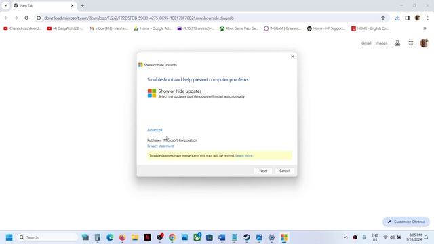Screen dimensions: 434x244
Task: Cancel the Show or hide updates dialog
Action: pos(284,171)
